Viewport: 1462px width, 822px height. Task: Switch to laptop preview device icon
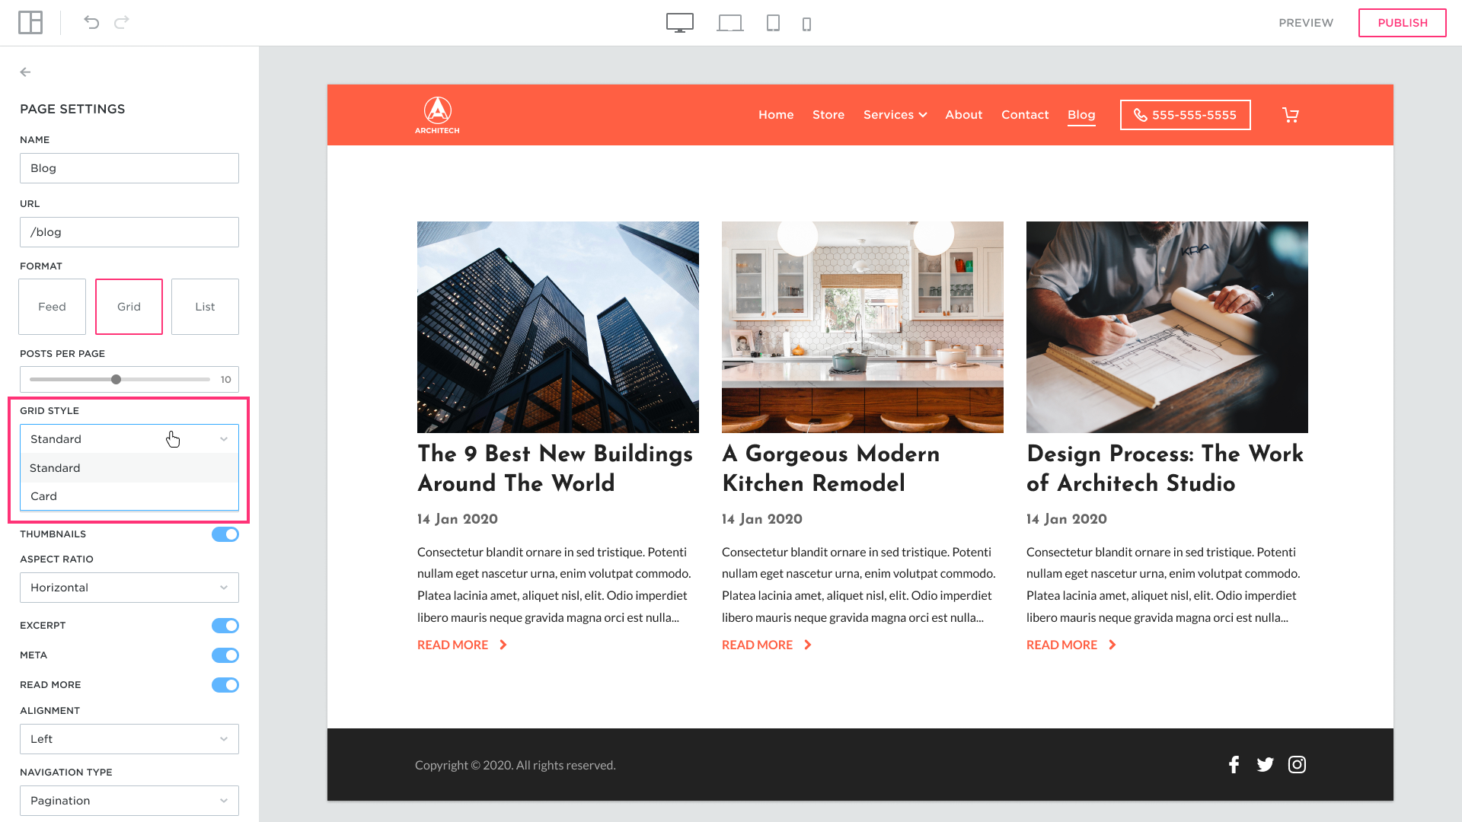[x=729, y=24]
